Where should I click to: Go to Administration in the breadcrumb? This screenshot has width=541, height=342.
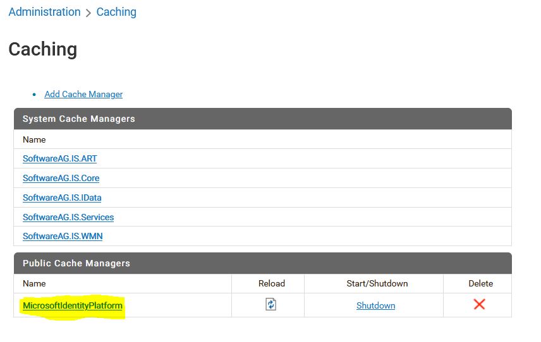(44, 12)
